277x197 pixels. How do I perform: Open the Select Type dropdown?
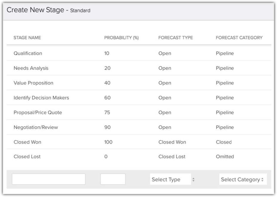tap(170, 179)
